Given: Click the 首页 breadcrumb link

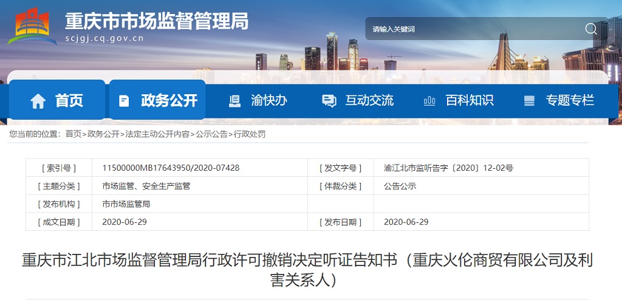Looking at the screenshot, I should point(73,134).
